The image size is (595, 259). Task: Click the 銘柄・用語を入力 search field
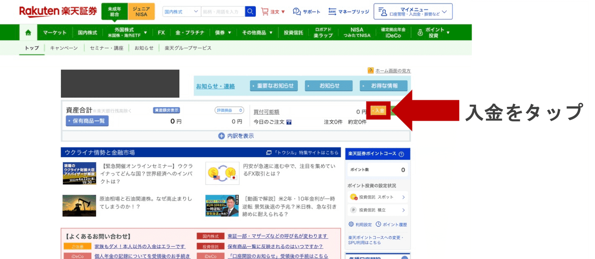pos(223,11)
